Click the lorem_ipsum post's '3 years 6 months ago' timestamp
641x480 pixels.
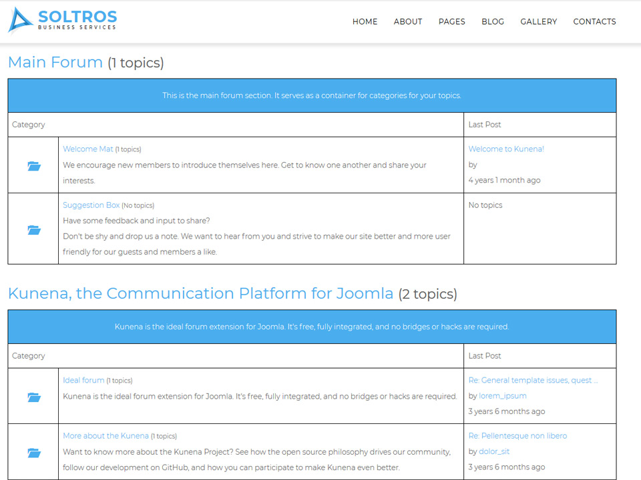[x=507, y=411]
